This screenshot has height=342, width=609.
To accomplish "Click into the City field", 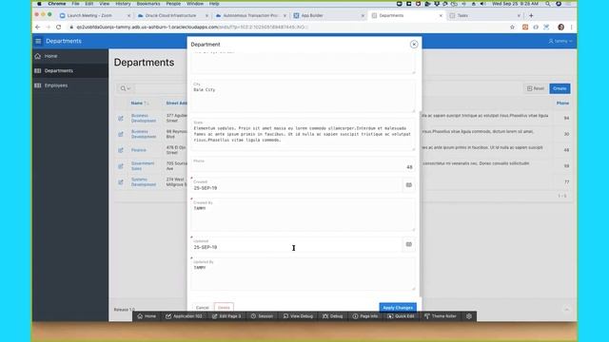I will pyautogui.click(x=303, y=97).
